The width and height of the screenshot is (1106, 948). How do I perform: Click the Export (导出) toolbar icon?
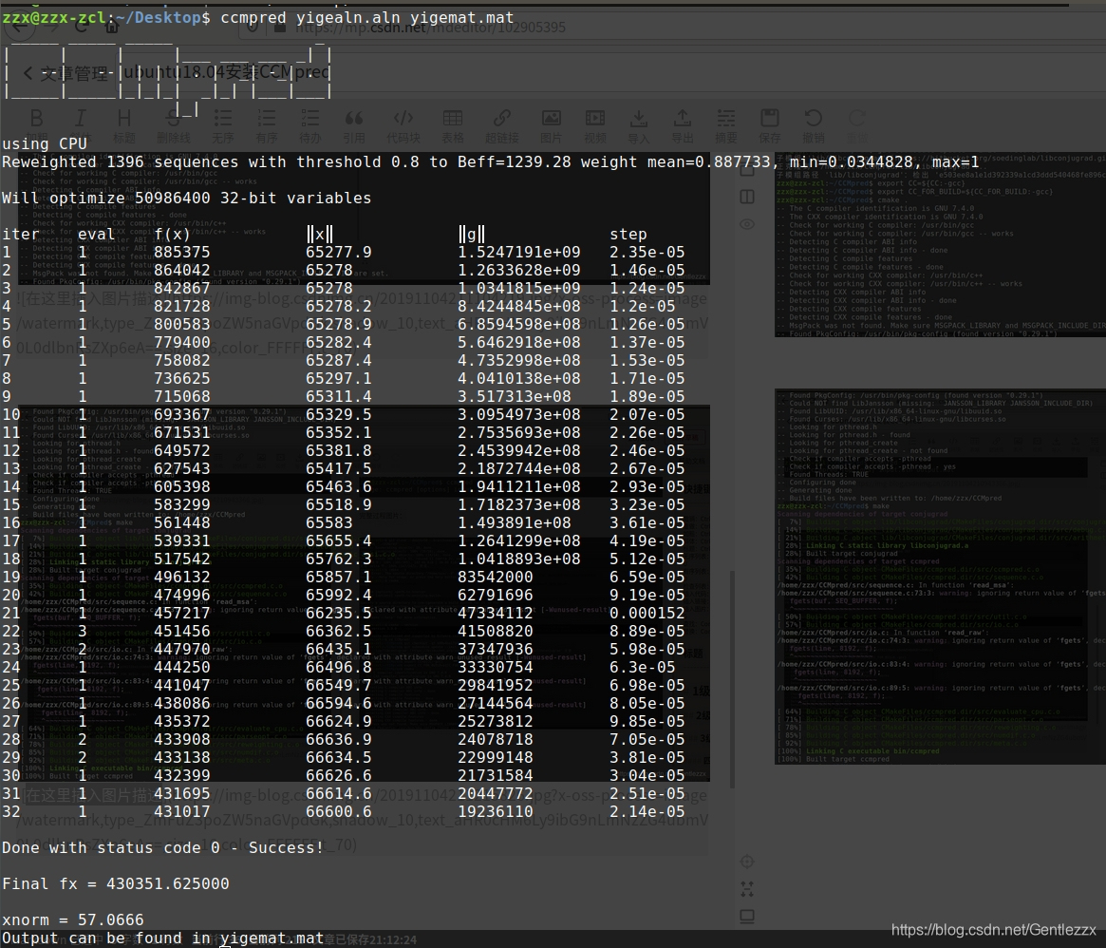[683, 125]
